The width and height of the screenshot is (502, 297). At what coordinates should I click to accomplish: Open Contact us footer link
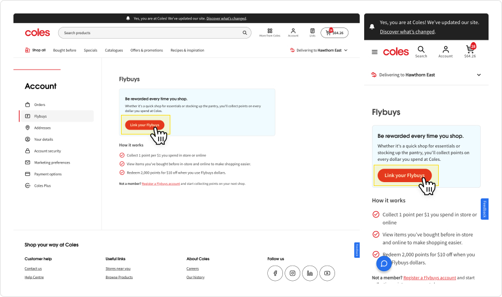pyautogui.click(x=33, y=268)
